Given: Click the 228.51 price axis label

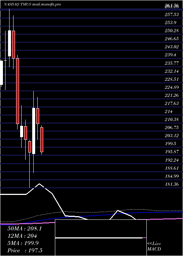Looking at the screenshot, I should (172, 79).
